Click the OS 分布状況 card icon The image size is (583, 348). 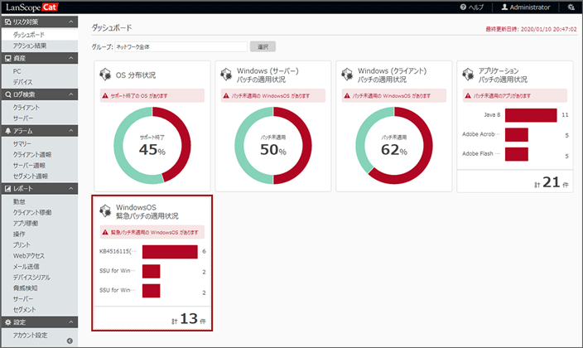tap(105, 75)
